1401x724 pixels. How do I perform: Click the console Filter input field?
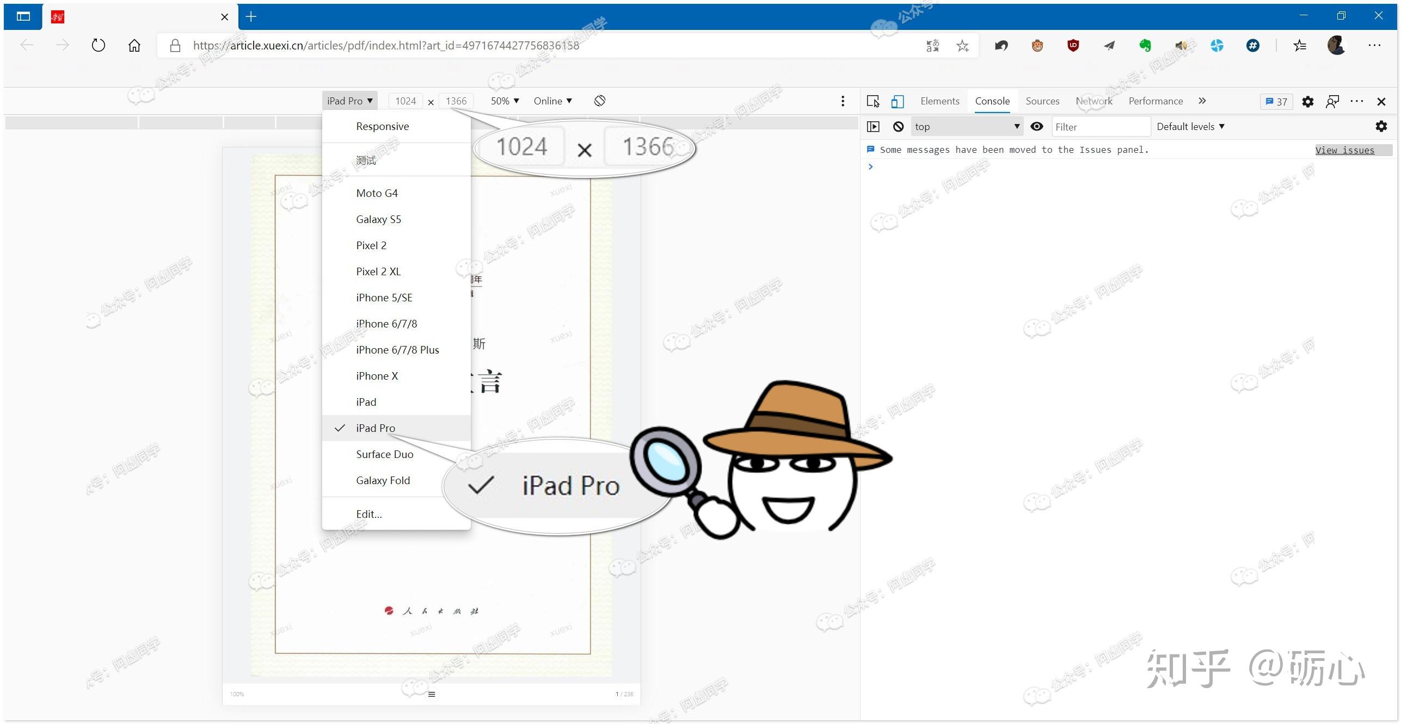tap(1099, 127)
